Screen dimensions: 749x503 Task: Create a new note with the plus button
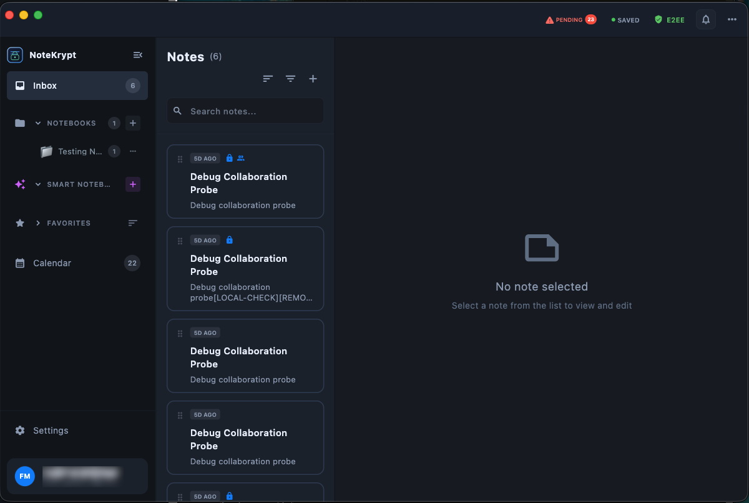click(x=313, y=79)
